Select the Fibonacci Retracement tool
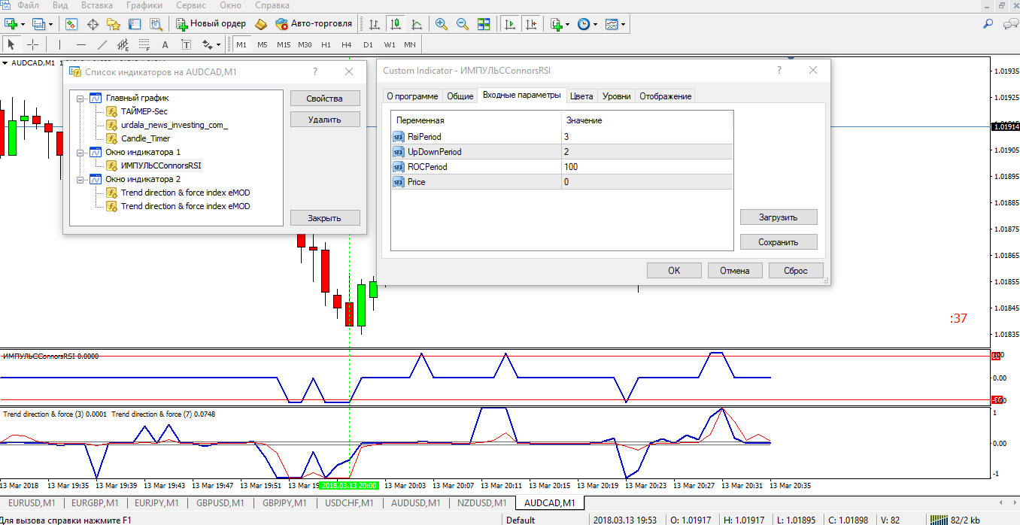1020x525 pixels. (144, 44)
